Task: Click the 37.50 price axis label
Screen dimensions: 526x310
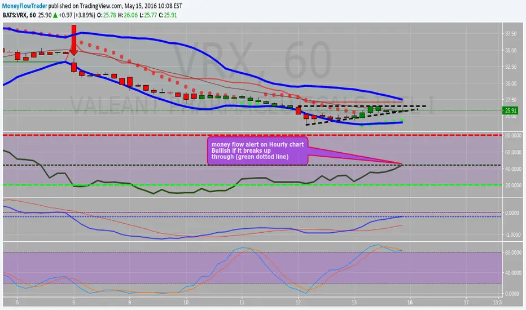Action: (x=511, y=34)
